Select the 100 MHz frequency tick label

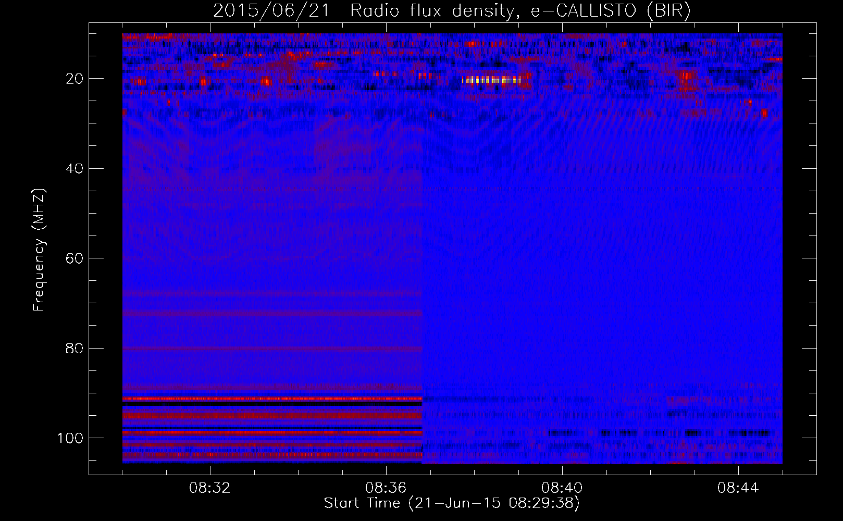(x=70, y=438)
